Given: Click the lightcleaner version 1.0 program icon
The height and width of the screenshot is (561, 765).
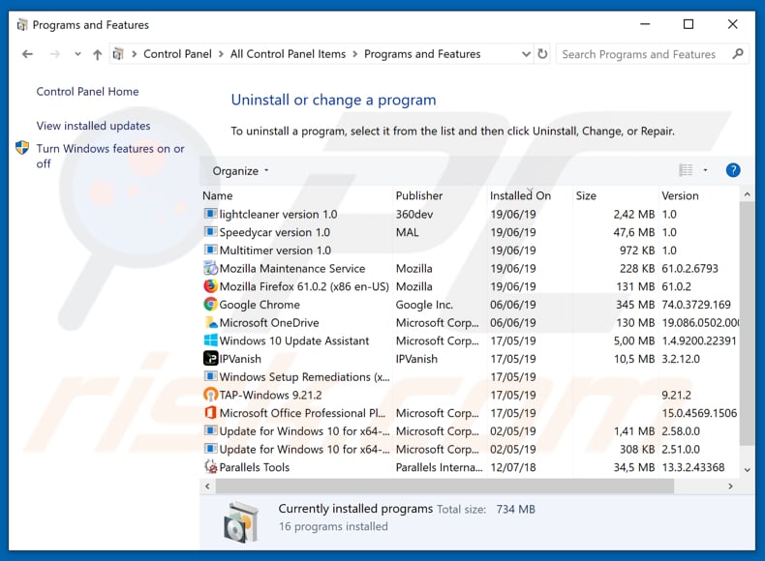Looking at the screenshot, I should click(210, 214).
